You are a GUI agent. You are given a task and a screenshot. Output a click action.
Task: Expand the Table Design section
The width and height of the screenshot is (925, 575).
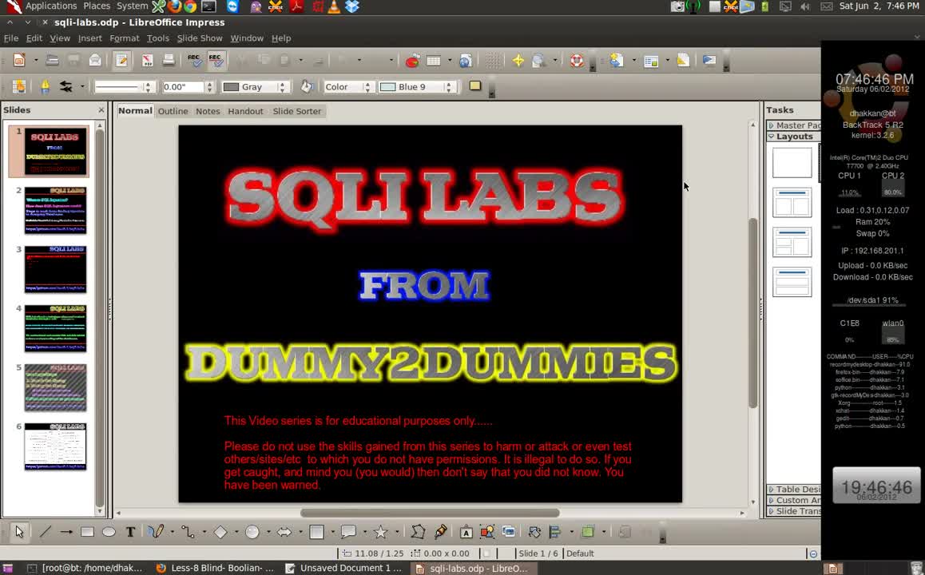click(794, 489)
